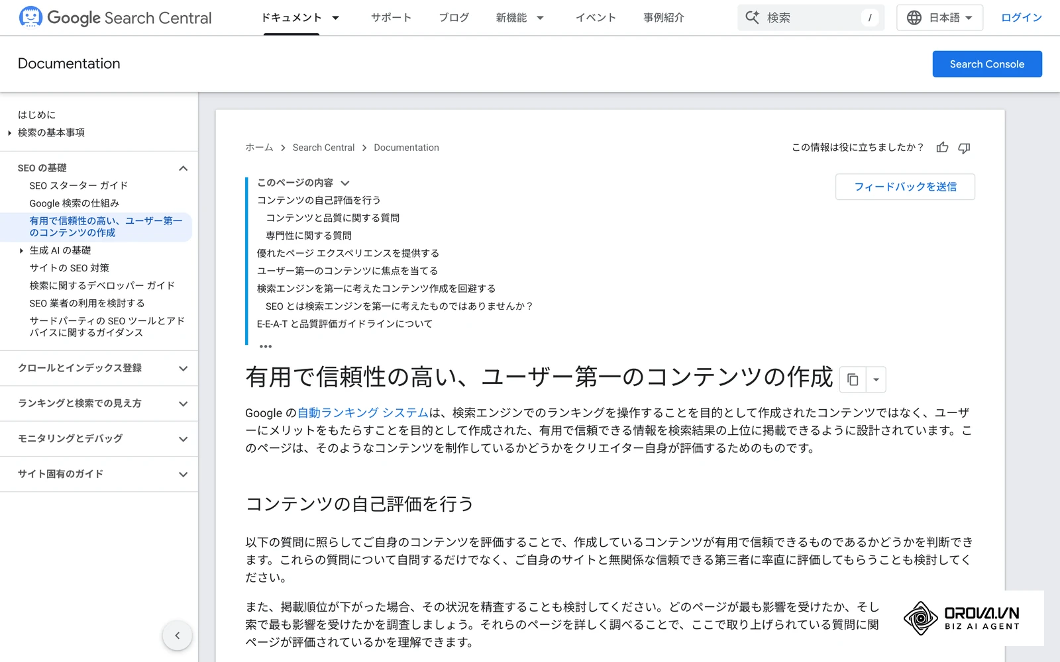Click the ログイン link
The height and width of the screenshot is (662, 1060).
click(x=1022, y=18)
